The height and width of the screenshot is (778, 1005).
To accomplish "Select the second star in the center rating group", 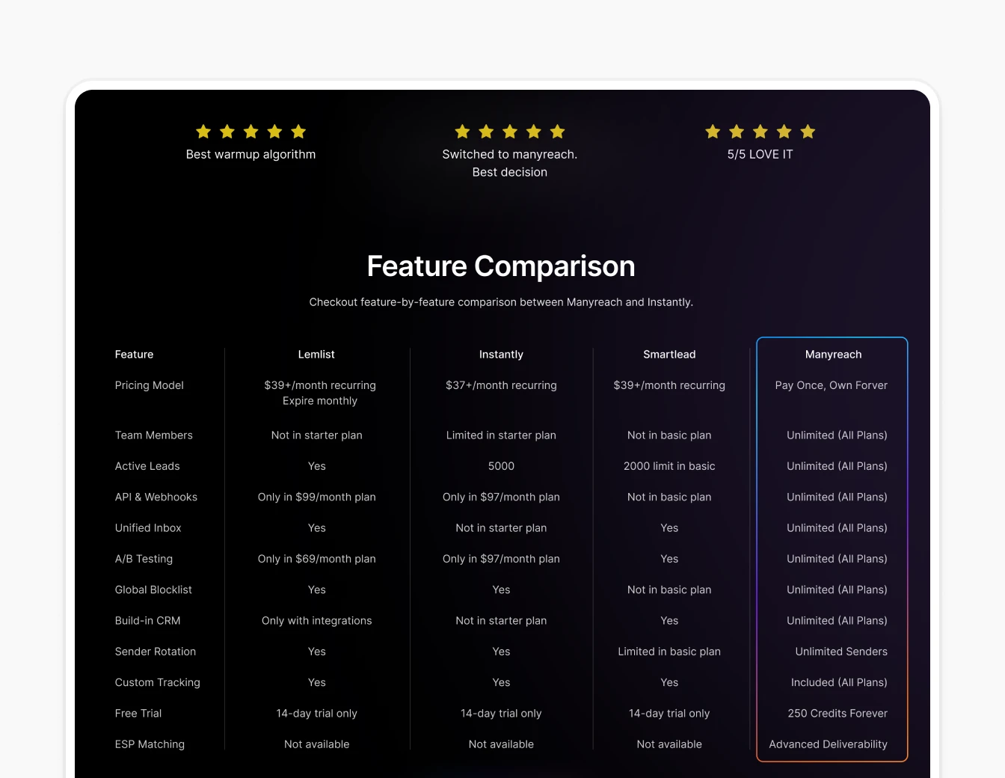I will (486, 132).
